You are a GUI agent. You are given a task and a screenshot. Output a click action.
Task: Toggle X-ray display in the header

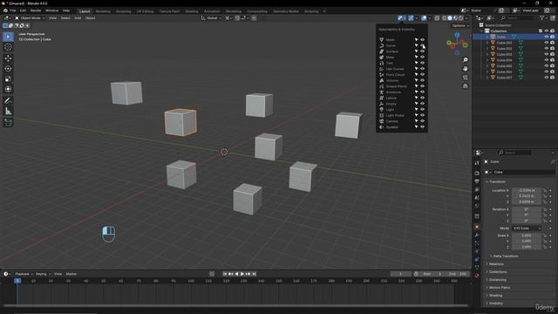[437, 17]
